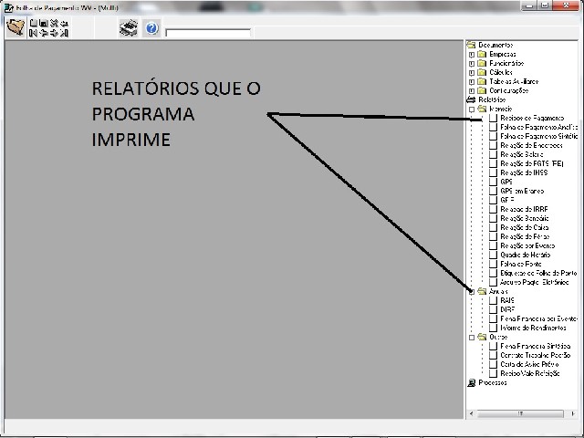The image size is (584, 438).
Task: Click the new record icon in the toolbar
Action: tap(33, 23)
